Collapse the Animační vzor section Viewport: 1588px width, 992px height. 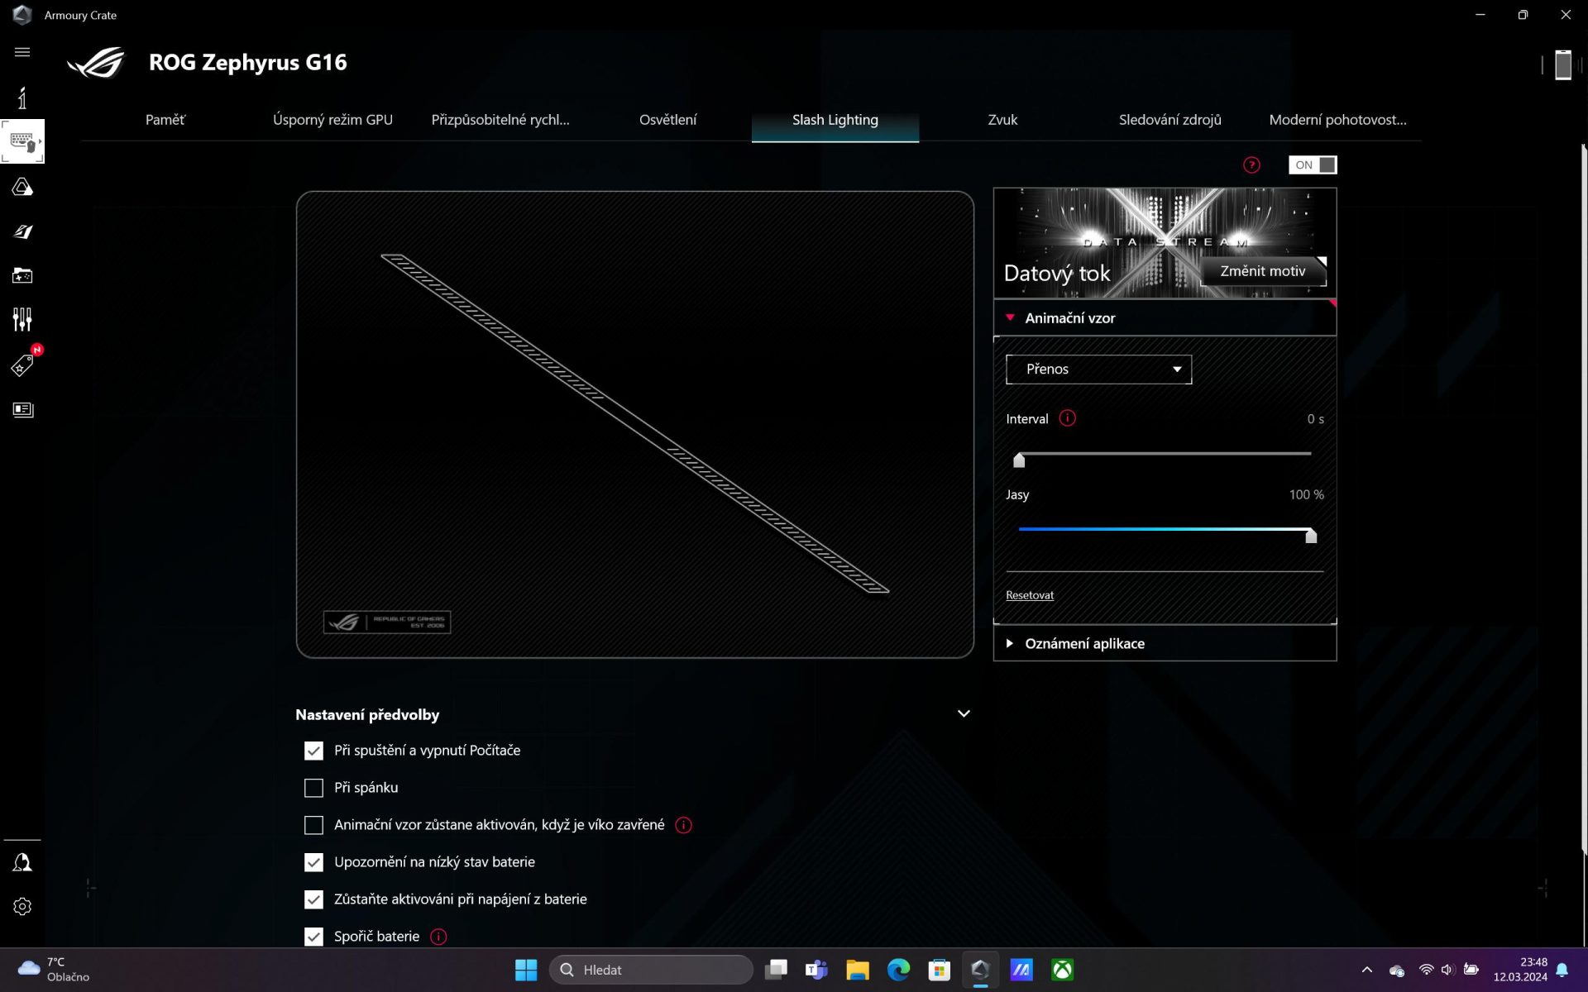pos(1165,318)
